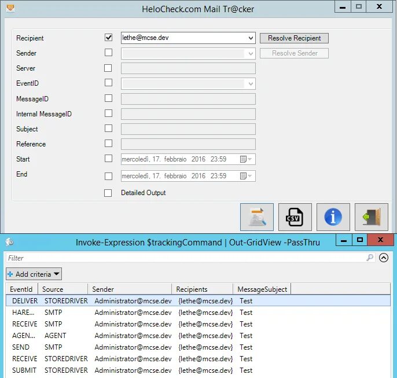The image size is (397, 378).
Task: Run the message tracking search icon button
Action: (257, 217)
